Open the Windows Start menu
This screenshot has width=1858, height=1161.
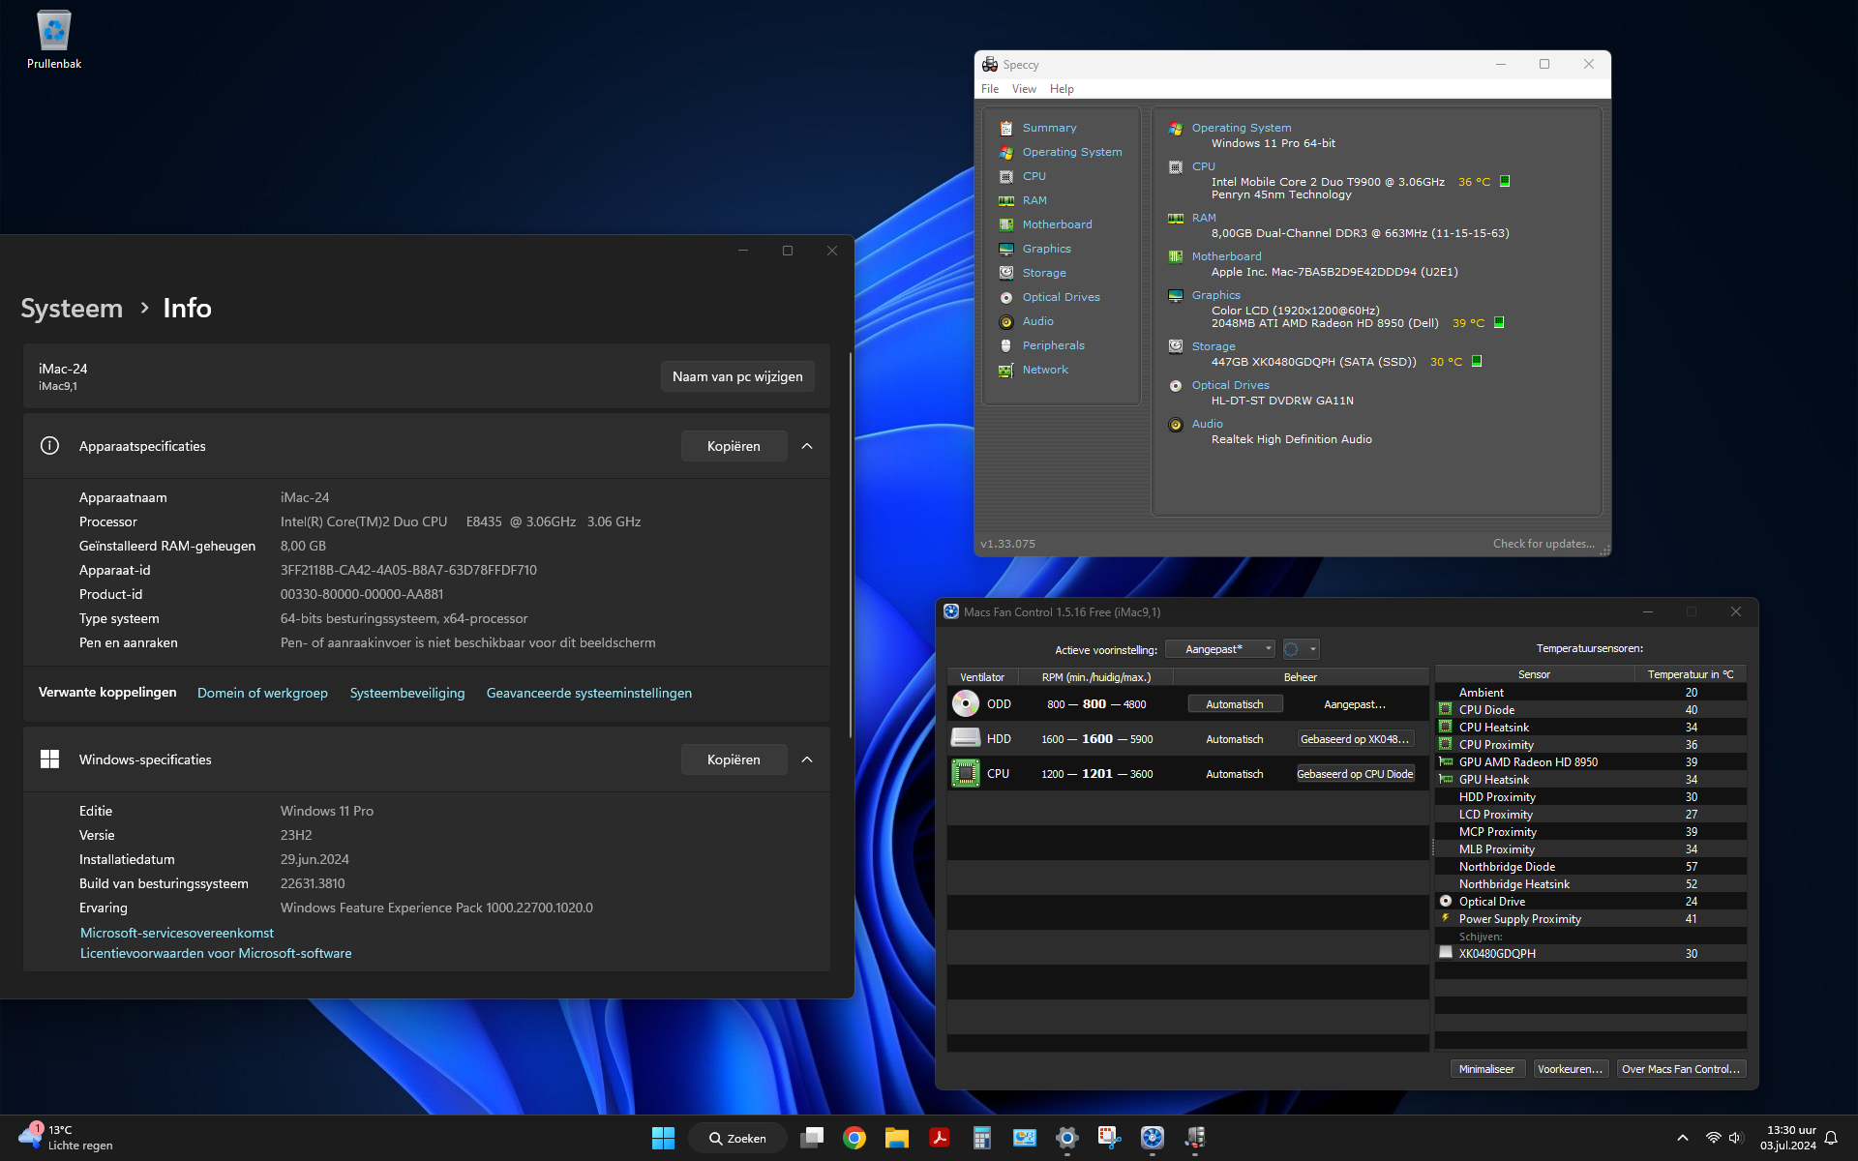(x=663, y=1138)
